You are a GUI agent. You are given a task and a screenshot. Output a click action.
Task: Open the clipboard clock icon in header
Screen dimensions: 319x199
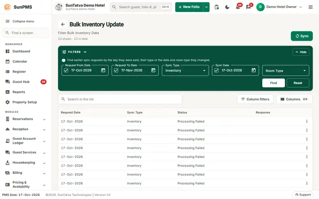coord(217,7)
